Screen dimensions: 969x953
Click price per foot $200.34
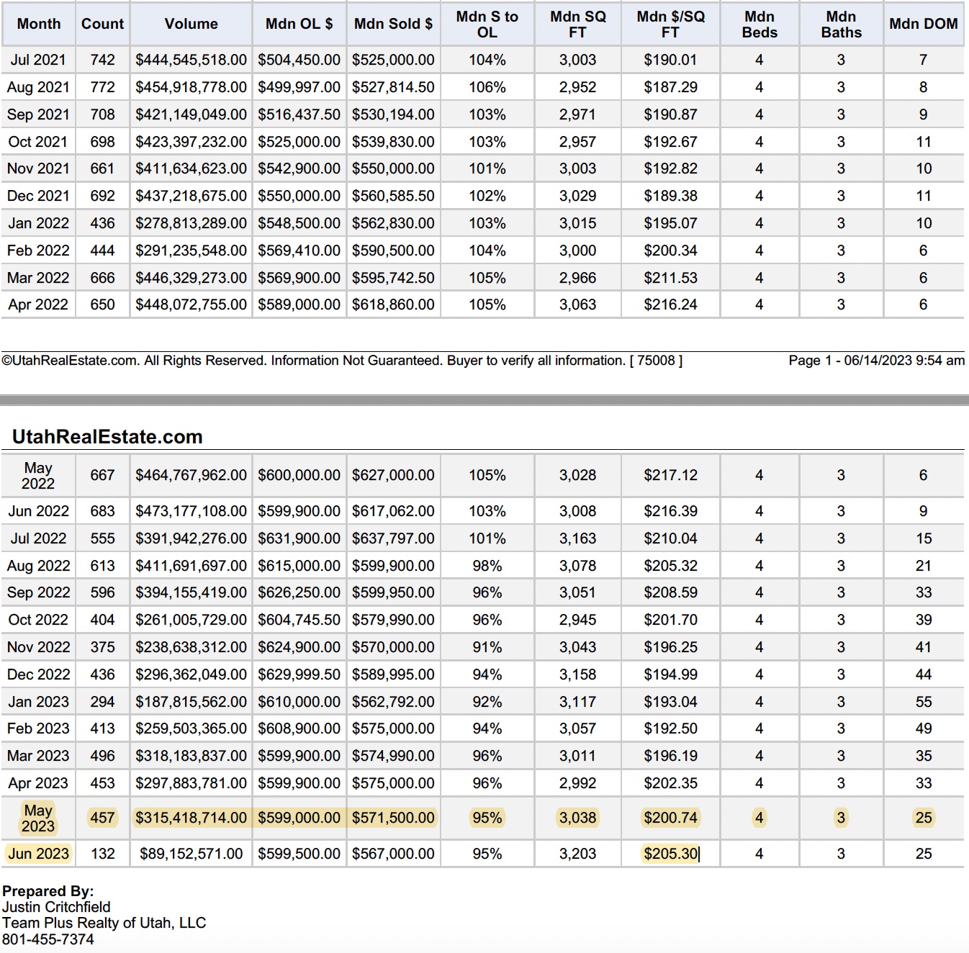(x=670, y=250)
